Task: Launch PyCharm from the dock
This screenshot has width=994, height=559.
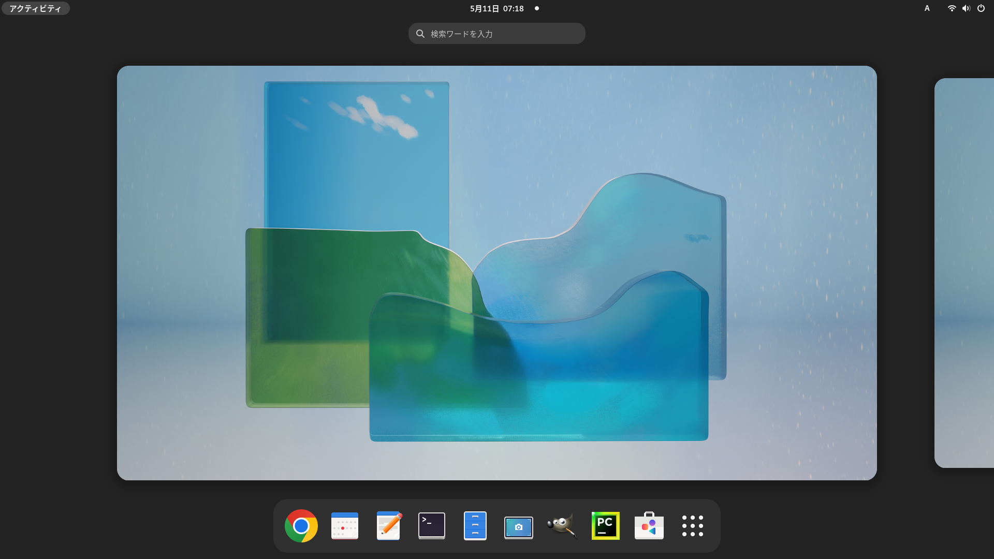Action: (605, 526)
